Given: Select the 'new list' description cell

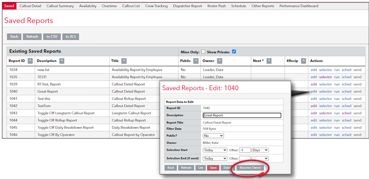Looking at the screenshot, I should [43, 70].
